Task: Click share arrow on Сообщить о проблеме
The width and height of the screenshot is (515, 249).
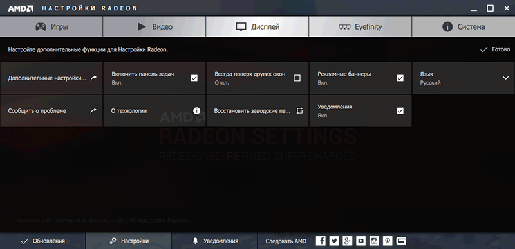Action: 93,111
